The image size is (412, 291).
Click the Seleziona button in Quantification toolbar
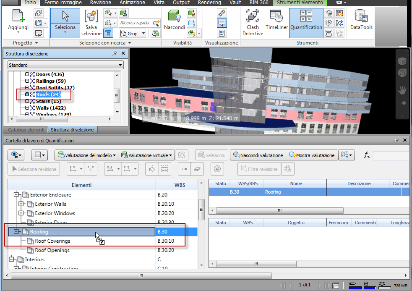(211, 155)
